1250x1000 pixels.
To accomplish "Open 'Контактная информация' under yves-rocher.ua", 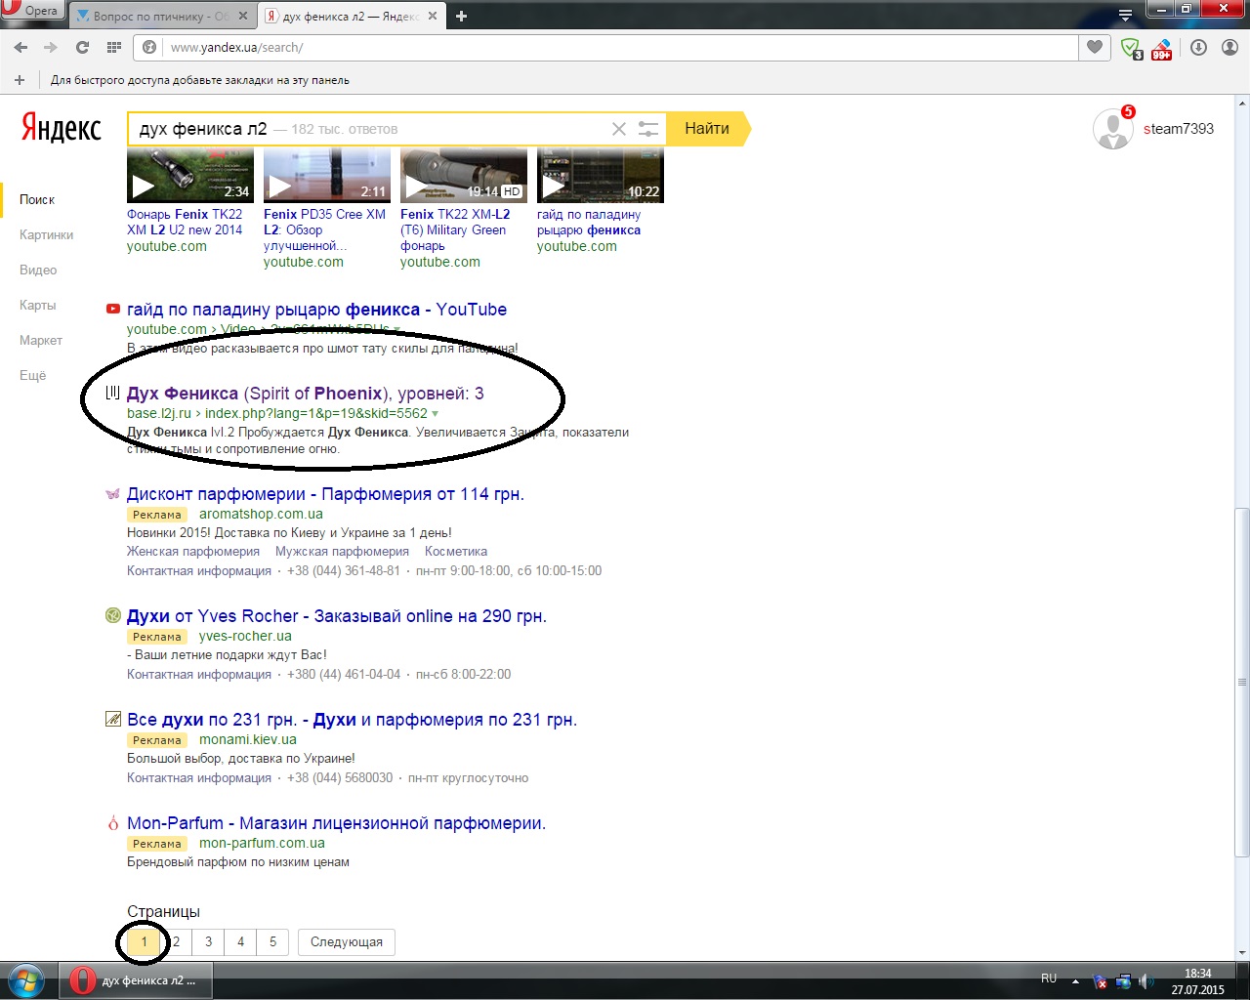I will pyautogui.click(x=199, y=675).
